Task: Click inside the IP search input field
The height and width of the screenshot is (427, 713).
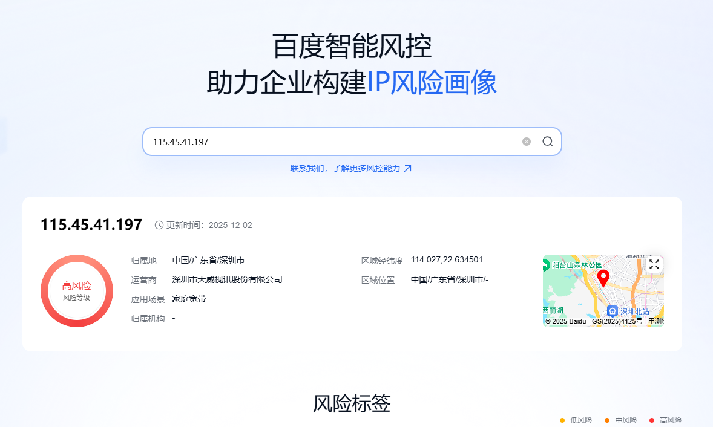Action: [x=333, y=141]
